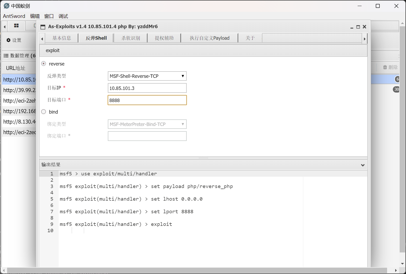406x274 pixels.
Task: Open the 编辑 menu
Action: click(35, 16)
